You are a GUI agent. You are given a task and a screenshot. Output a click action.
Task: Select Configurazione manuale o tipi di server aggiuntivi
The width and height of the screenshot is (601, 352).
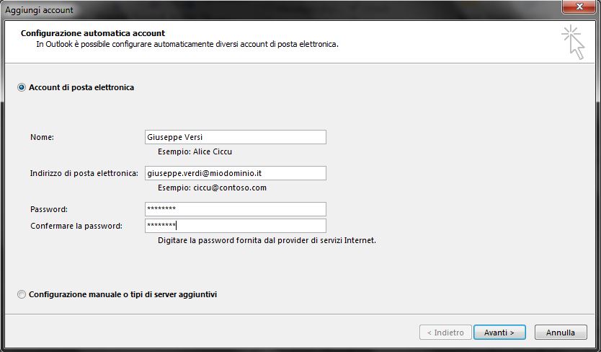[x=22, y=294]
